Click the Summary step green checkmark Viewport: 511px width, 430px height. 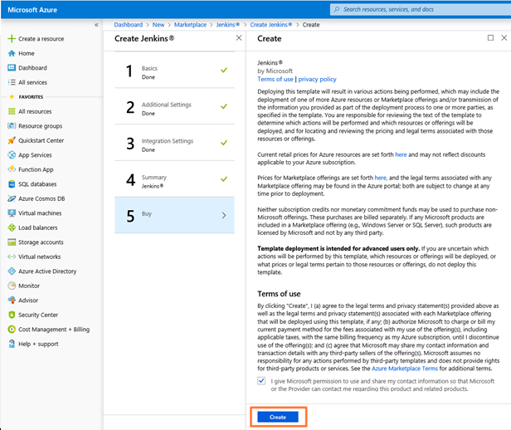click(x=224, y=178)
